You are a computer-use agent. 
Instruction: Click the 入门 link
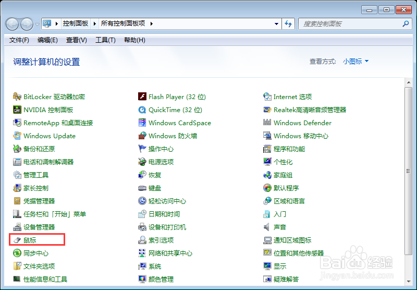280,214
